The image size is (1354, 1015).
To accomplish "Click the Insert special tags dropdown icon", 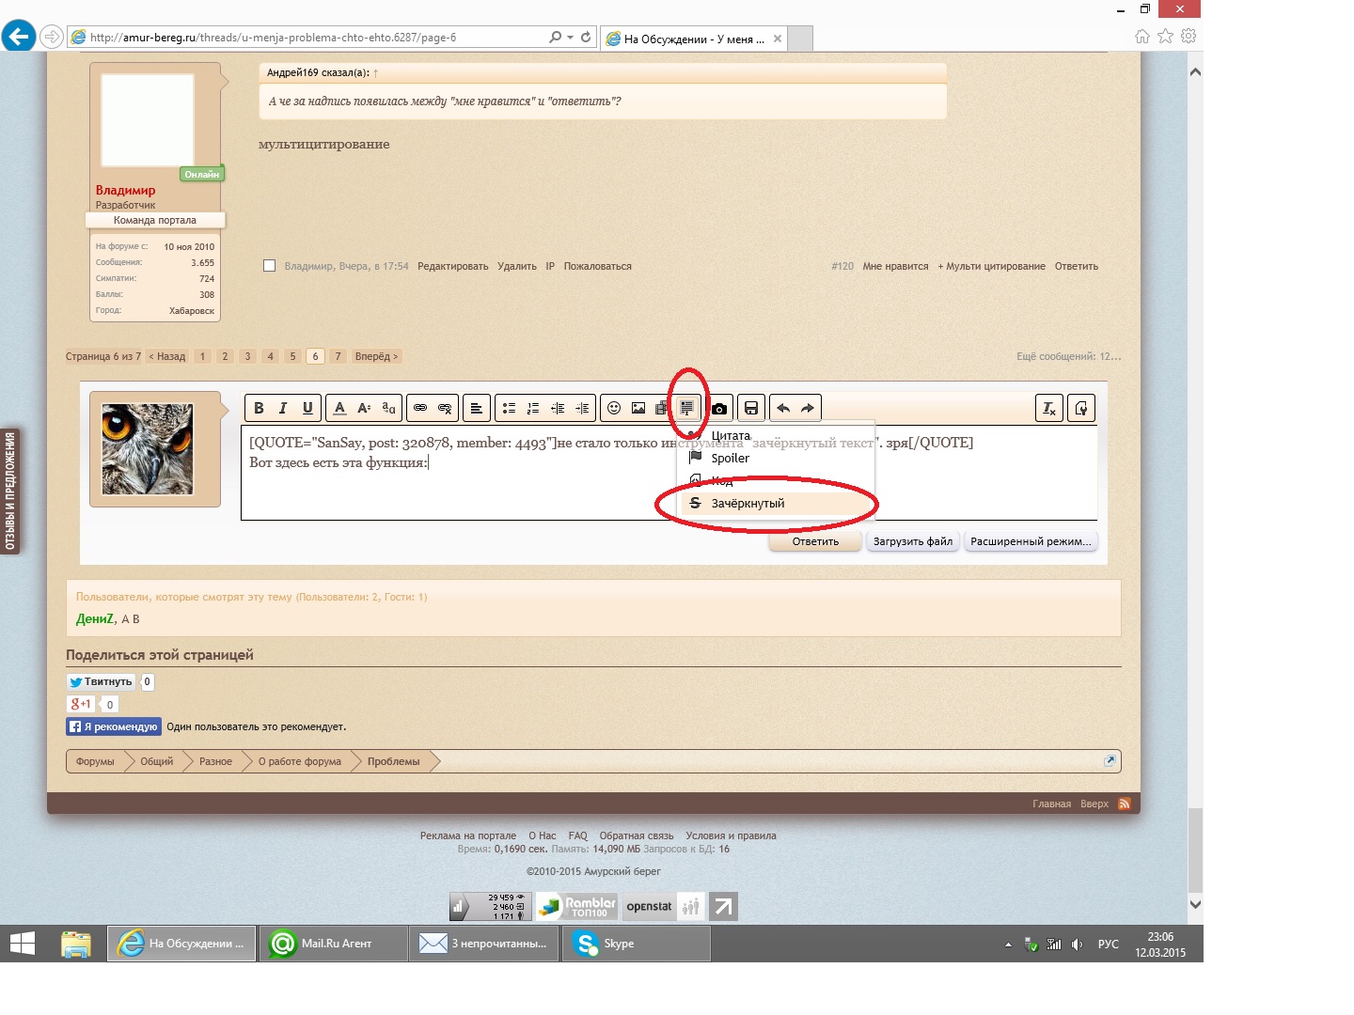I will coord(687,408).
